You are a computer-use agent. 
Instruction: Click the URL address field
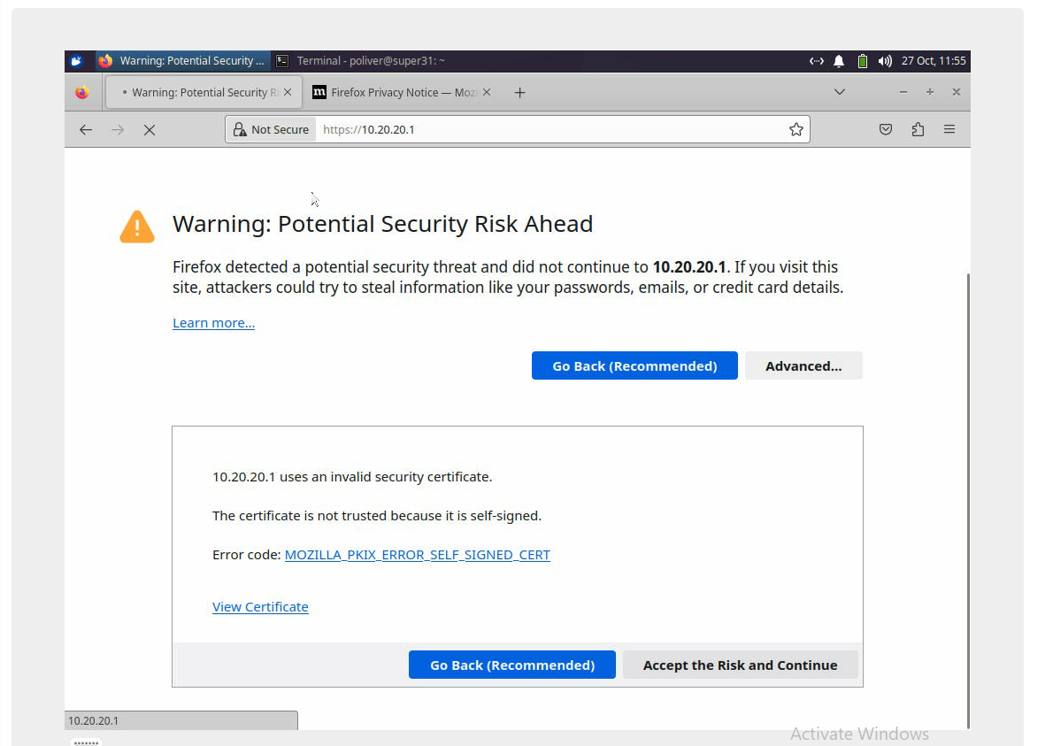point(549,129)
